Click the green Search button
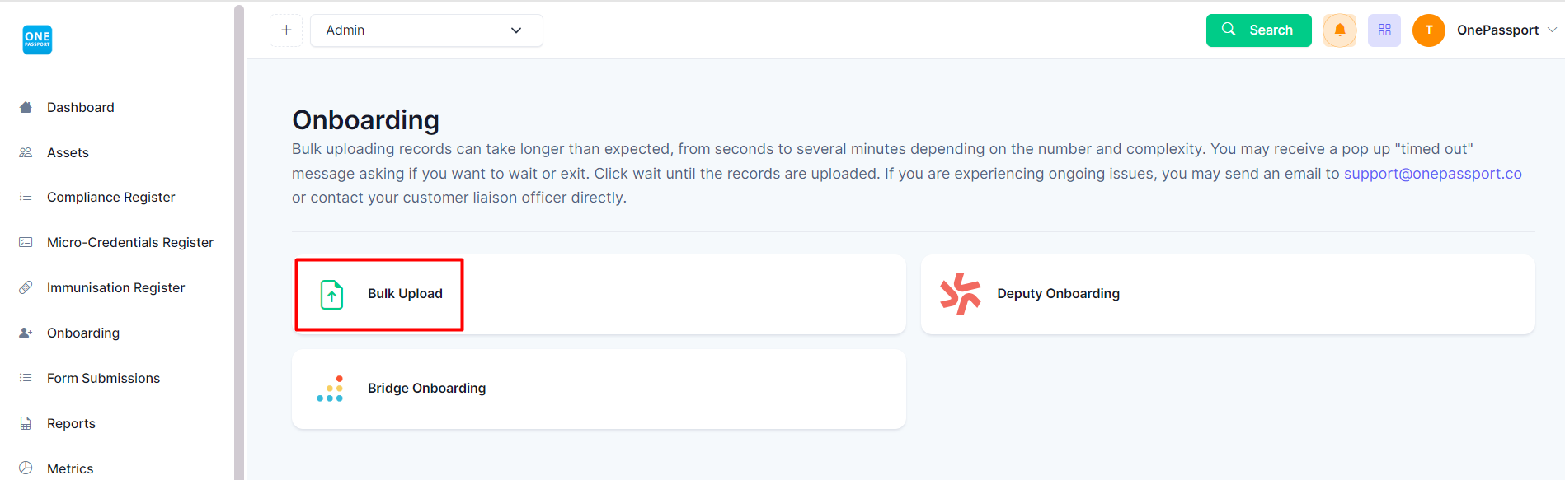The width and height of the screenshot is (1565, 480). [x=1258, y=30]
